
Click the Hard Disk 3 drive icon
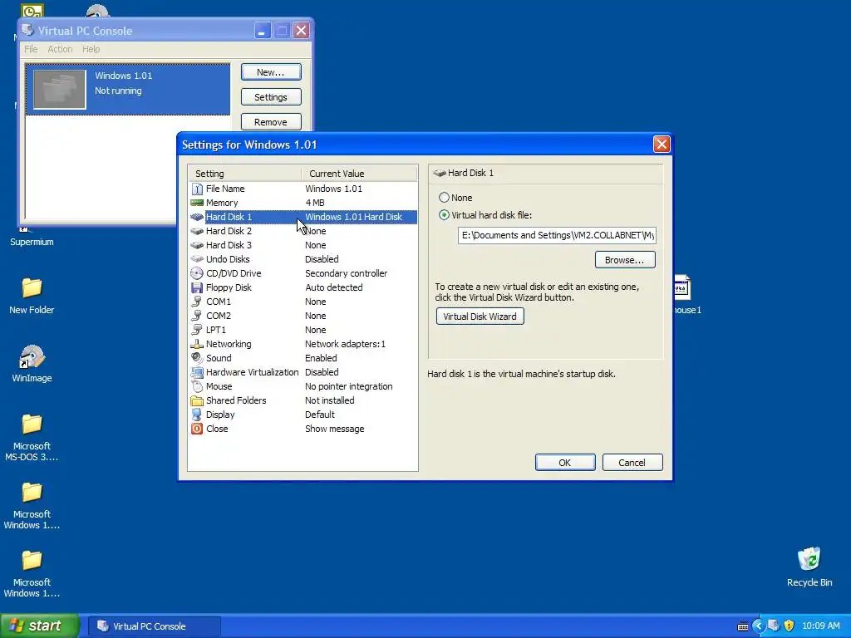pos(197,245)
